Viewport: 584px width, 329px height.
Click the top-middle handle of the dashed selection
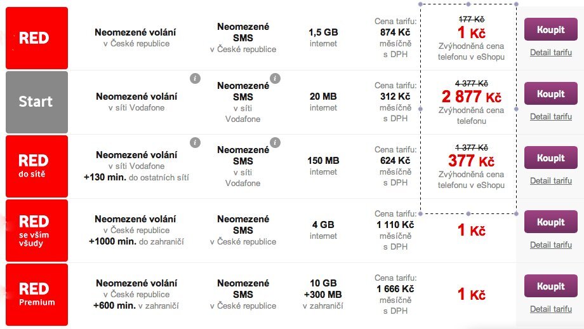tap(468, 4)
